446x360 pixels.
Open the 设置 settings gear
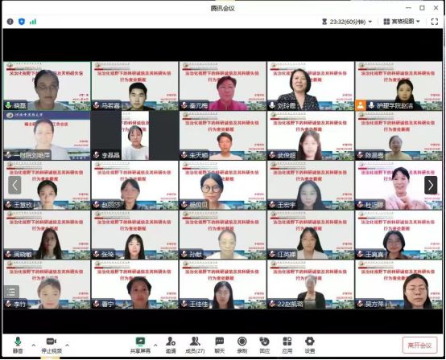[x=309, y=345]
